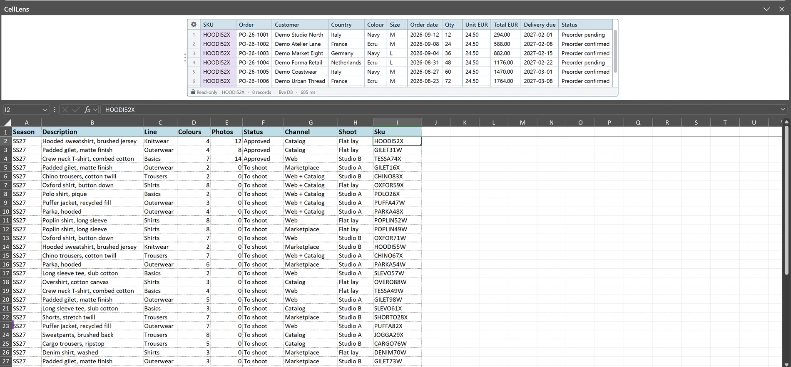Select cell Denim shirt, washed
791x367 pixels.
pyautogui.click(x=92, y=352)
